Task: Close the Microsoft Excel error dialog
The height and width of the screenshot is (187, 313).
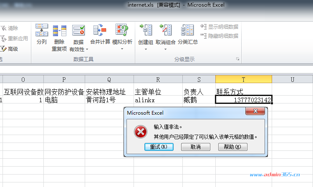Action: tap(255, 111)
